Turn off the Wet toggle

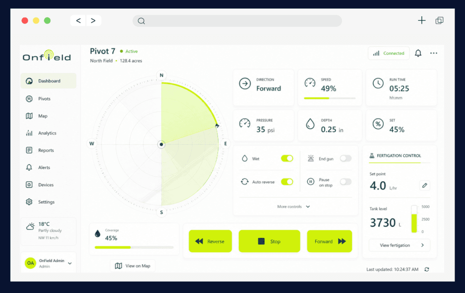pos(287,158)
